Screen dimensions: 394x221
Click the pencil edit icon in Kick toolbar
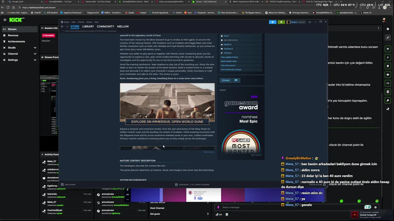click(388, 38)
